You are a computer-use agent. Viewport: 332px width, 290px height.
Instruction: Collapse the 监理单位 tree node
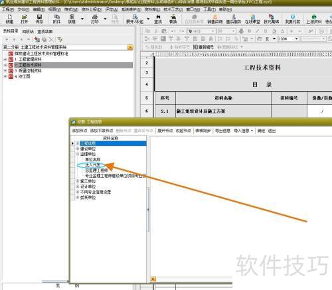(78, 154)
